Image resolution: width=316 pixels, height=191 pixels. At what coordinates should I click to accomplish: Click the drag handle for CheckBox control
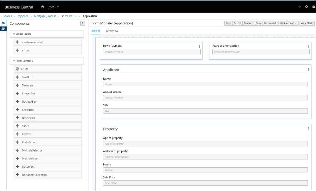[x=18, y=110]
